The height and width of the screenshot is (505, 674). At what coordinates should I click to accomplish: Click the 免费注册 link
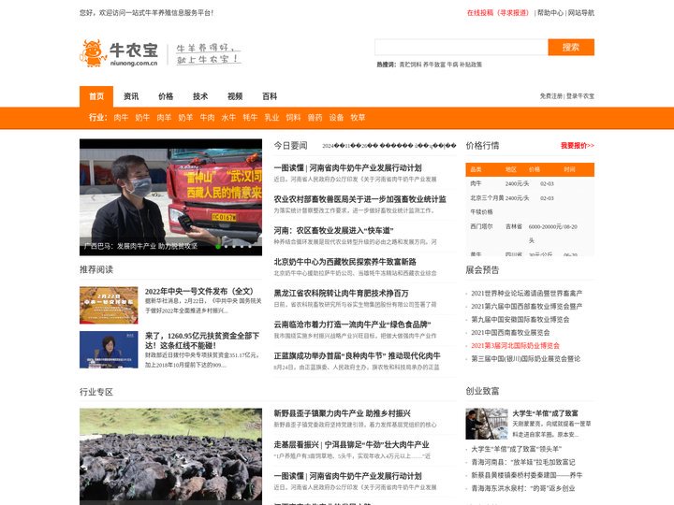[551, 96]
